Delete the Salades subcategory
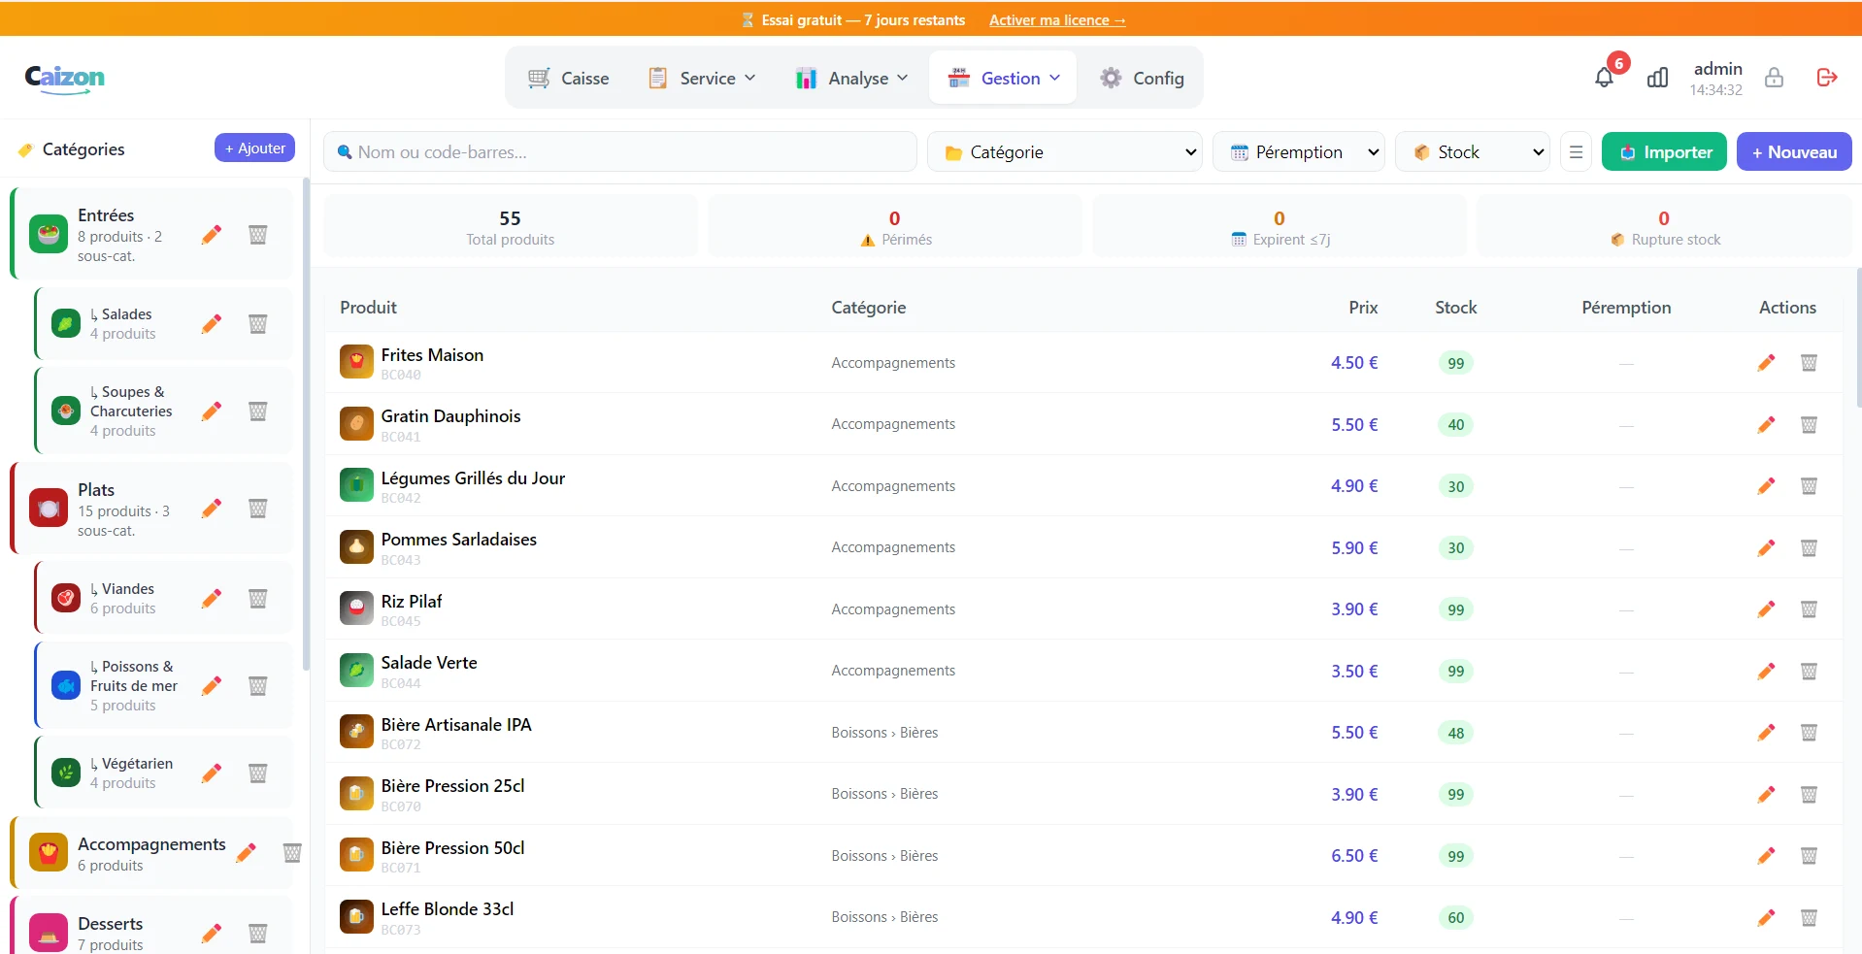 [257, 323]
